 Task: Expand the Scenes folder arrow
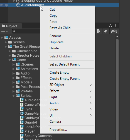tap(6, 42)
